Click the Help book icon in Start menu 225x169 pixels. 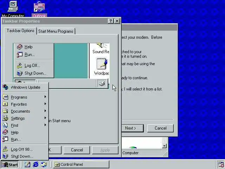point(5,132)
